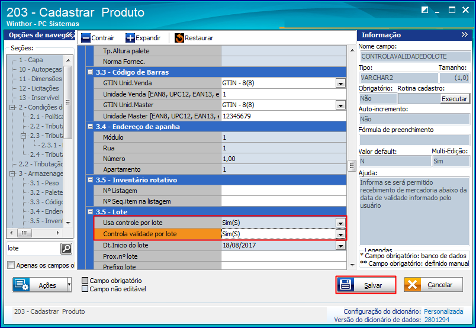Select tree item 13 - Inservível
This screenshot has width=476, height=328.
tap(39, 98)
